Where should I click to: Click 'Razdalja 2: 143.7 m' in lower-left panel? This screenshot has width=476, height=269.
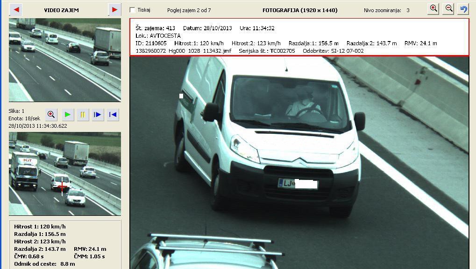pos(40,249)
